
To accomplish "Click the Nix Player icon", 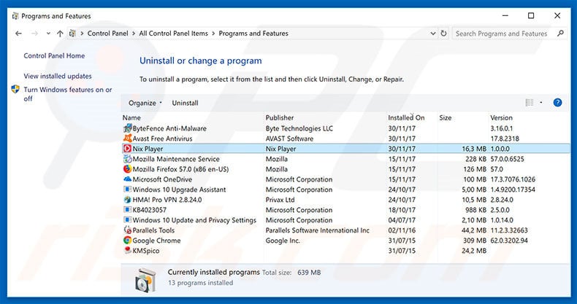I will point(128,149).
